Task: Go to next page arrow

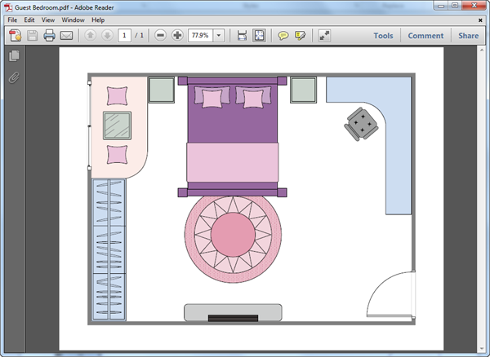Action: pyautogui.click(x=106, y=36)
